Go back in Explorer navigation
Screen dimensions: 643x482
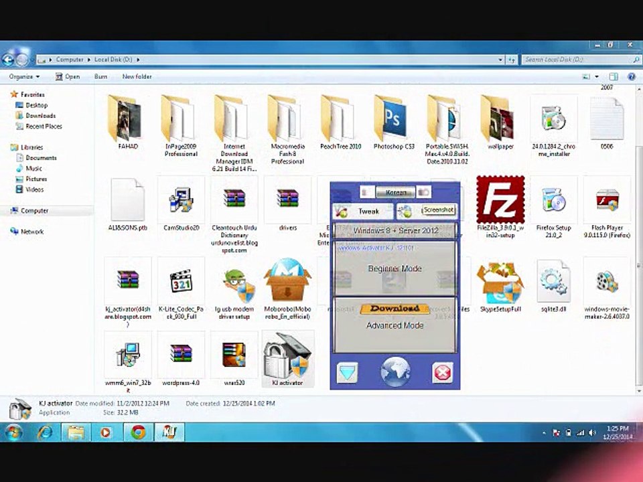(8, 60)
